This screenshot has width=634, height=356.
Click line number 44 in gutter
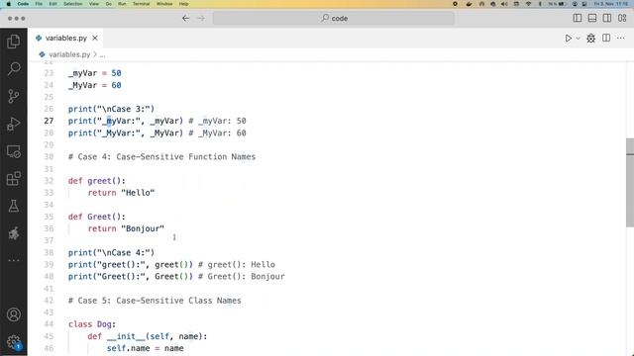[49, 324]
